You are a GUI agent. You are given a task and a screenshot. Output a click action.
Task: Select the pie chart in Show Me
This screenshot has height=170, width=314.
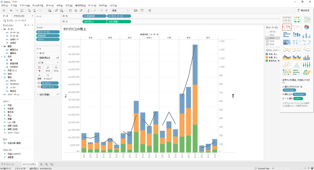pos(307,27)
